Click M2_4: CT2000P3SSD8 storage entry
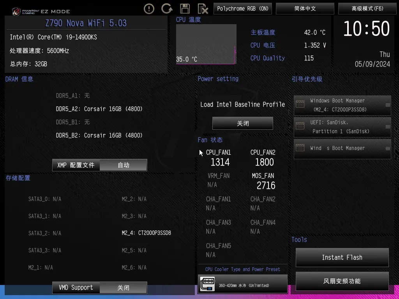 (x=147, y=233)
